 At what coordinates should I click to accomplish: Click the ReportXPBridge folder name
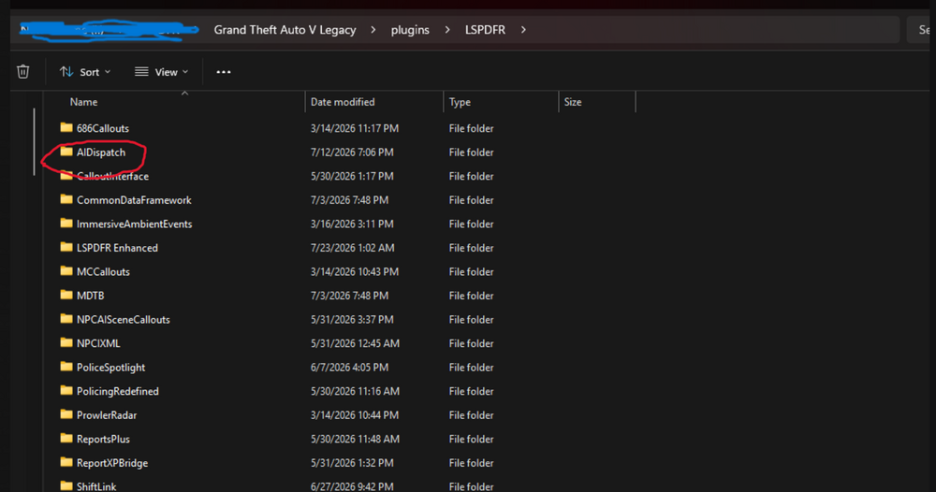click(112, 463)
